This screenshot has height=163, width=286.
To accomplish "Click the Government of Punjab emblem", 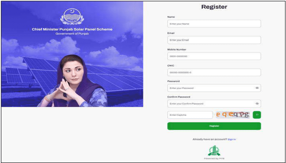I will 72,16.
